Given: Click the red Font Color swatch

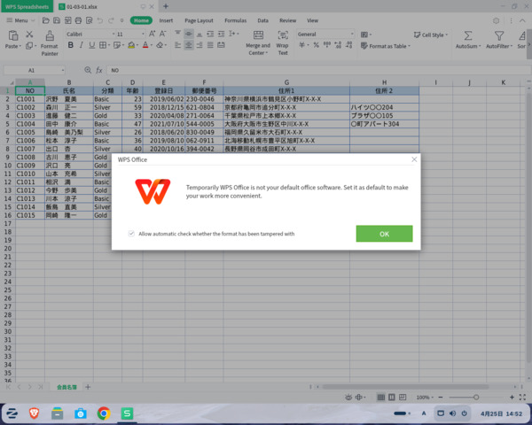Looking at the screenshot, I should pyautogui.click(x=145, y=45).
